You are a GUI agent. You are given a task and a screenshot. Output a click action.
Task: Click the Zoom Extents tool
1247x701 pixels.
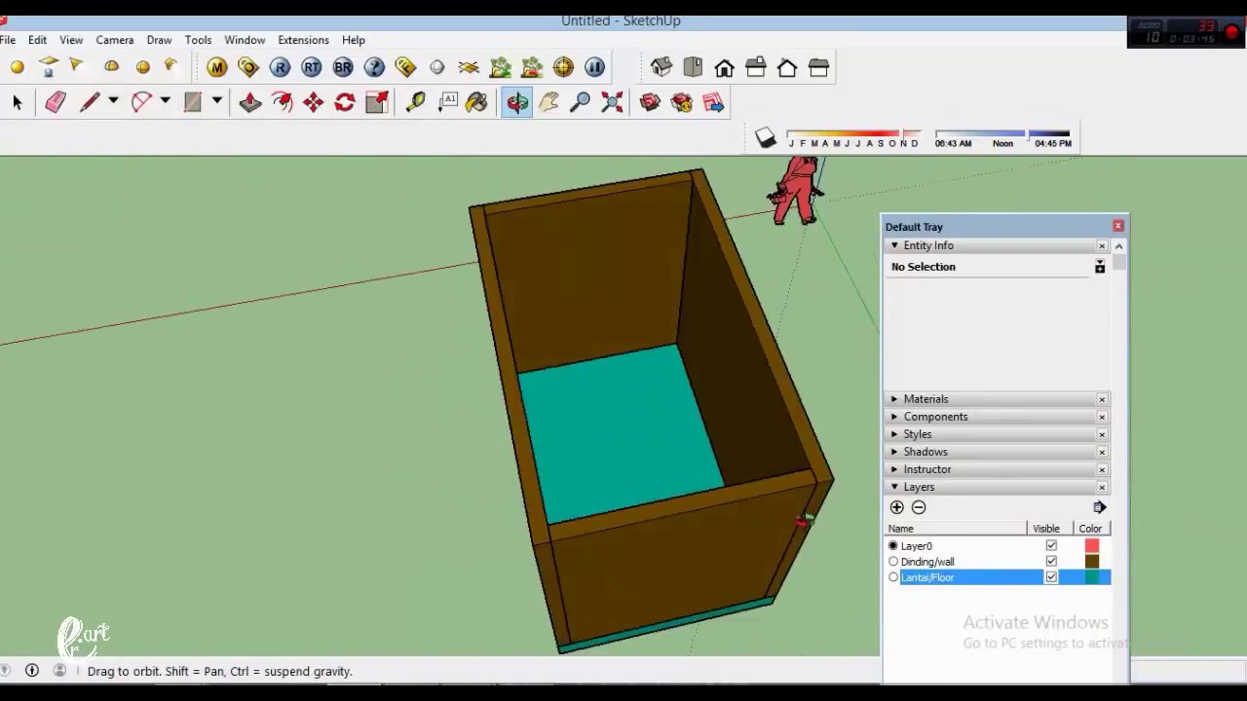pos(613,102)
